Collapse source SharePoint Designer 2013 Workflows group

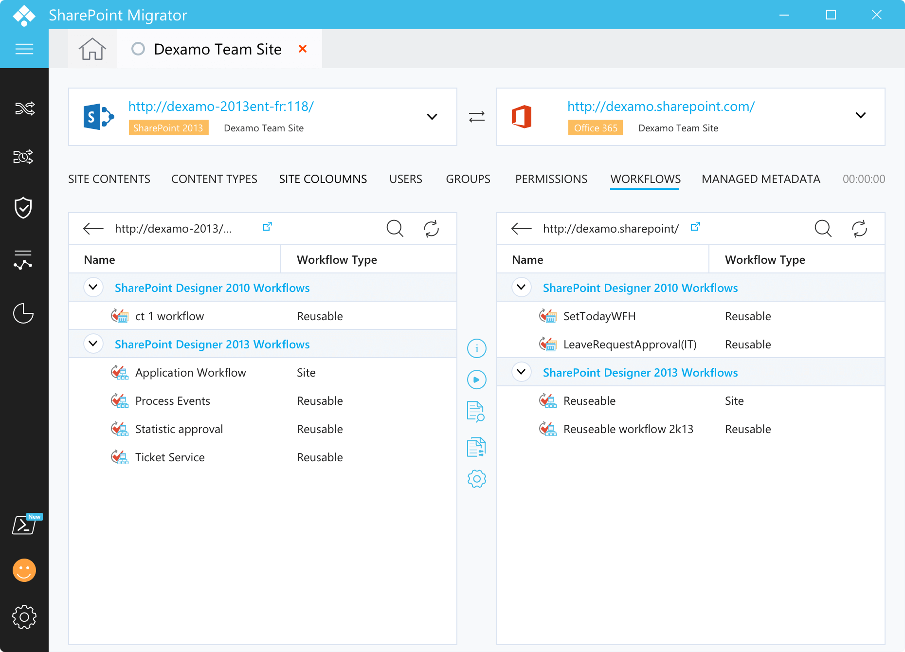(x=93, y=344)
